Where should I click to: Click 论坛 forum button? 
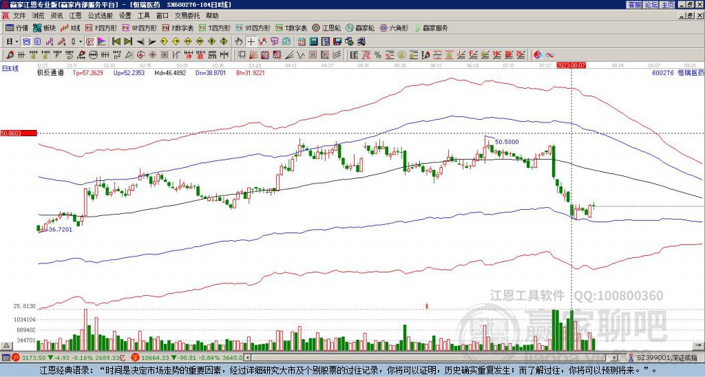651,5
